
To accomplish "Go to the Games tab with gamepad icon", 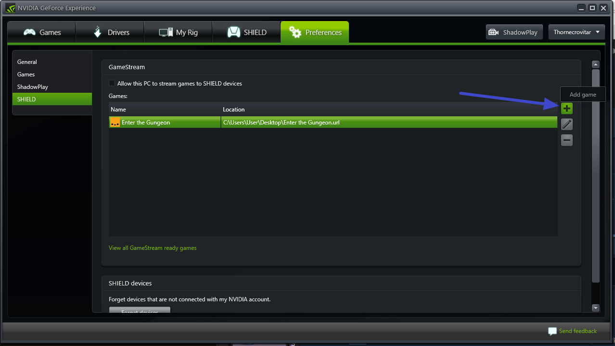I will click(x=41, y=33).
